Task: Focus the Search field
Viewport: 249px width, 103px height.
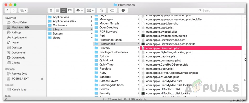Action: (207, 10)
